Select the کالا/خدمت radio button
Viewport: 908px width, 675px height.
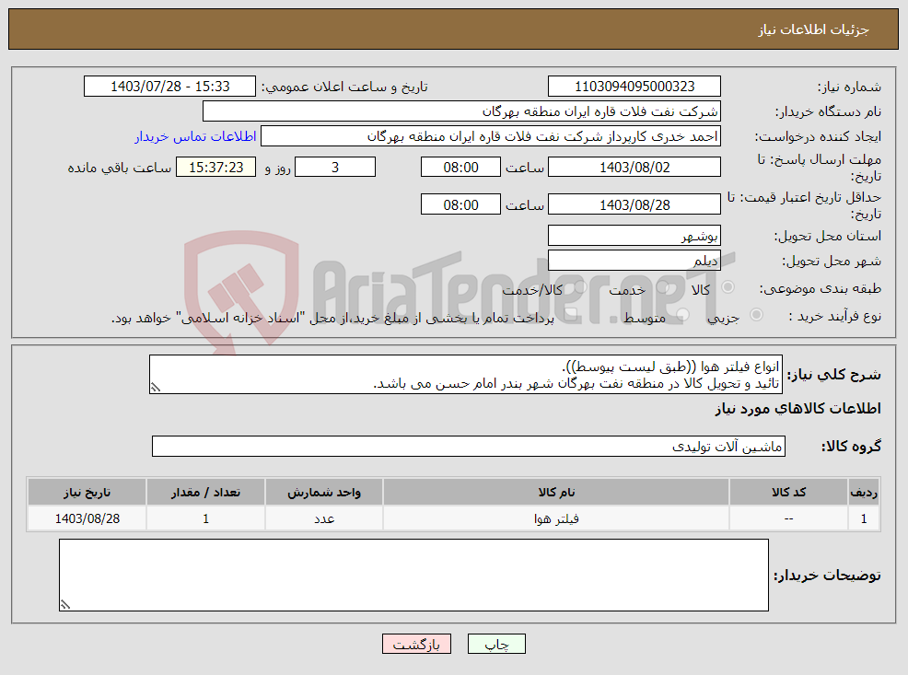[x=581, y=287]
